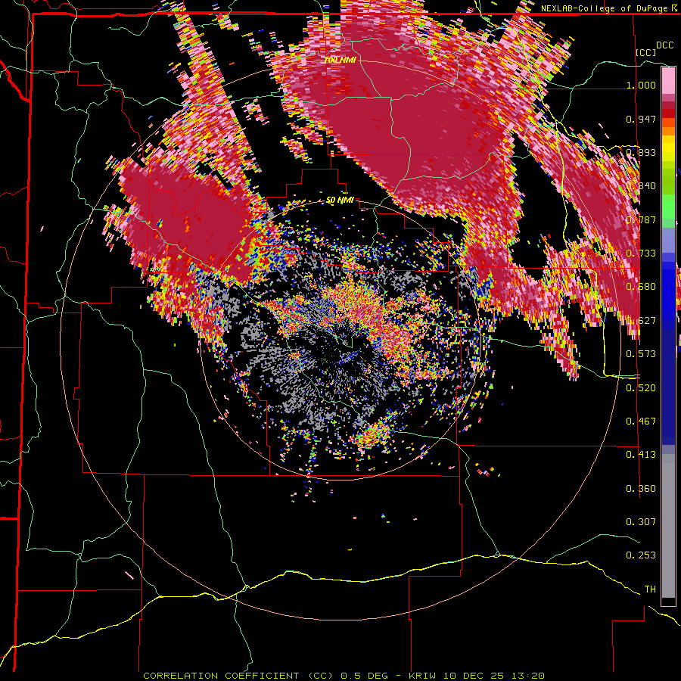Select the 0.893 scale value
The height and width of the screenshot is (681, 681).
pyautogui.click(x=641, y=152)
